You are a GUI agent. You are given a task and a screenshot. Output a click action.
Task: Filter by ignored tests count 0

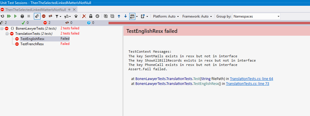pyautogui.click(x=69, y=23)
